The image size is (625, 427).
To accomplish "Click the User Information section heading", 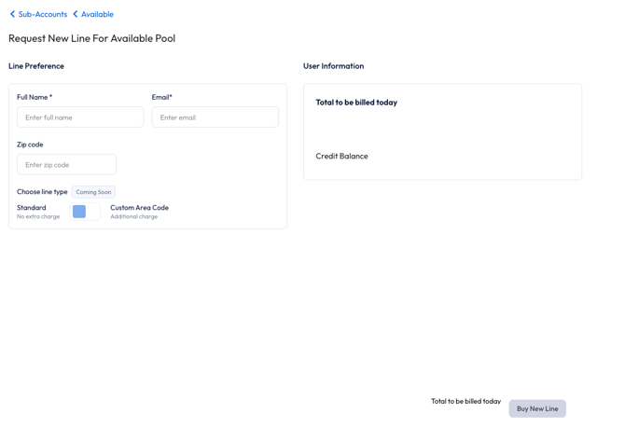I will tap(333, 66).
